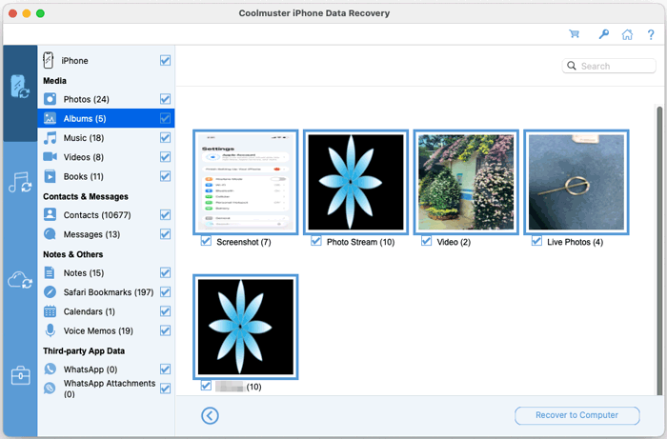Uncheck the Videos (8) checkbox
The image size is (667, 439).
[x=166, y=157]
